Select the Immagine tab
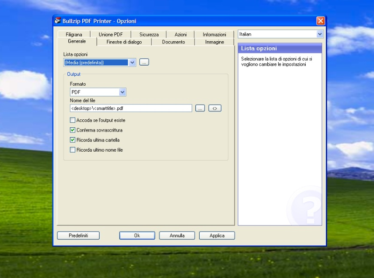The height and width of the screenshot is (278, 374). pyautogui.click(x=214, y=42)
